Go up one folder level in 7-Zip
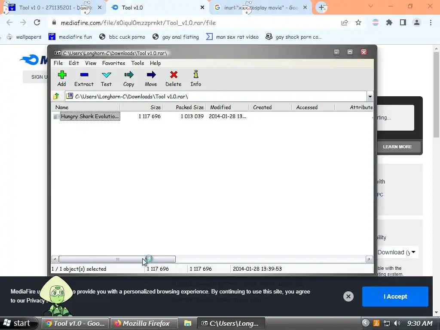This screenshot has width=440, height=330. [x=56, y=96]
